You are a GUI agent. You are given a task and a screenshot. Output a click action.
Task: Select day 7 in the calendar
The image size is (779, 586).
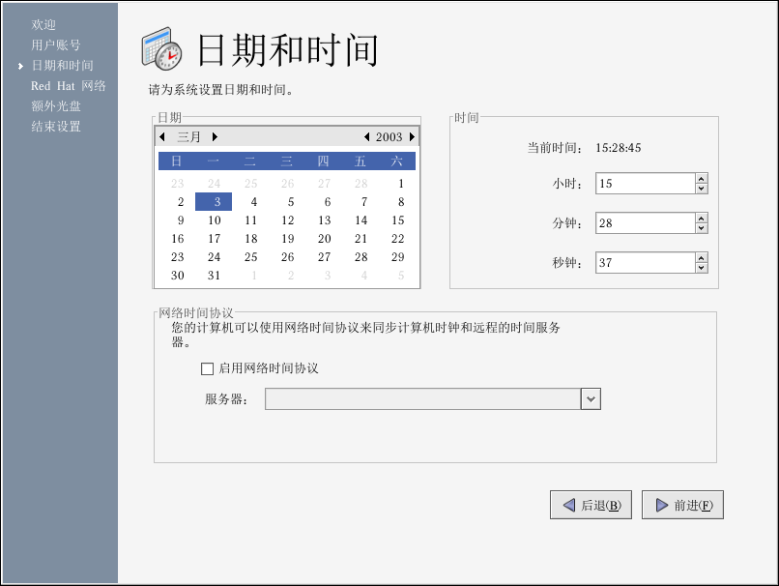363,202
